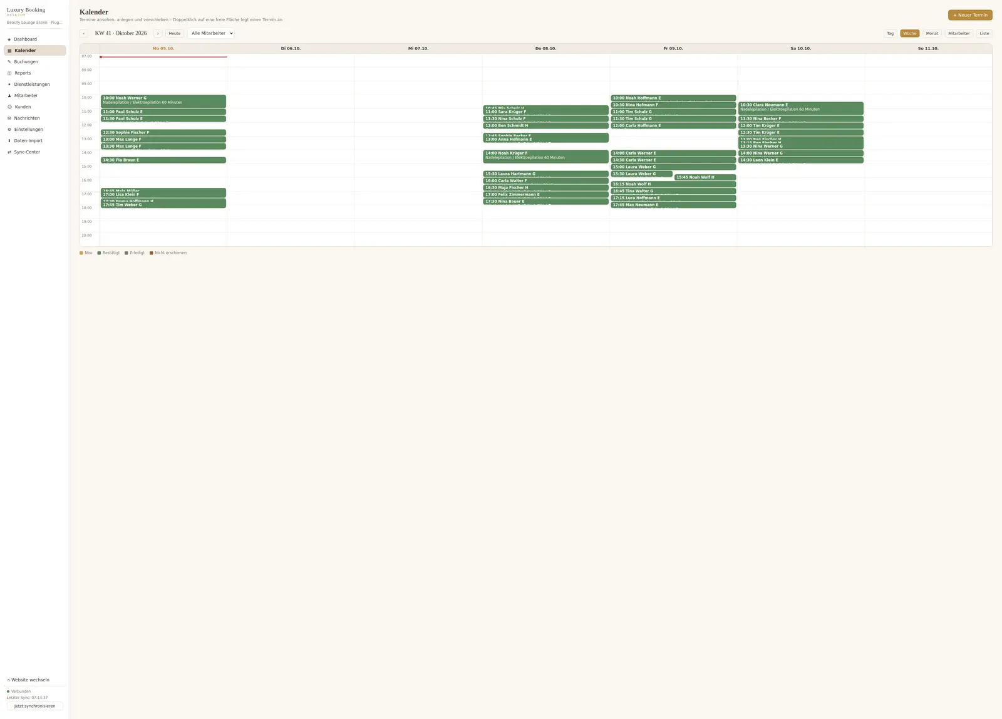The width and height of the screenshot is (1002, 719).
Task: Open Alle Mitarbeiter dropdown
Action: pos(210,33)
